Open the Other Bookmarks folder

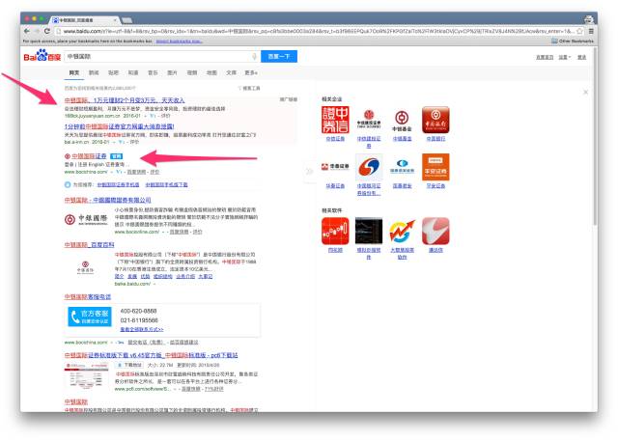(573, 41)
